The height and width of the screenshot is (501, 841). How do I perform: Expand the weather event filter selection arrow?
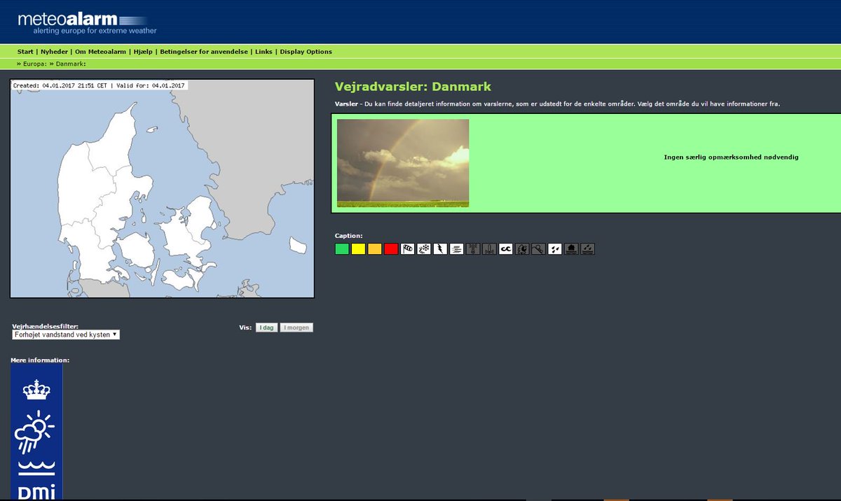click(115, 334)
